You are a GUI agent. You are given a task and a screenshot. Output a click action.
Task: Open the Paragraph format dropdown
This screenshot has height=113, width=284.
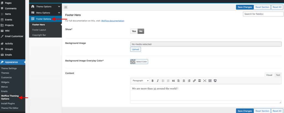(140, 81)
